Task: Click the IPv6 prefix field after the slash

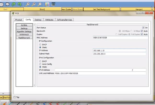Action: [139, 70]
